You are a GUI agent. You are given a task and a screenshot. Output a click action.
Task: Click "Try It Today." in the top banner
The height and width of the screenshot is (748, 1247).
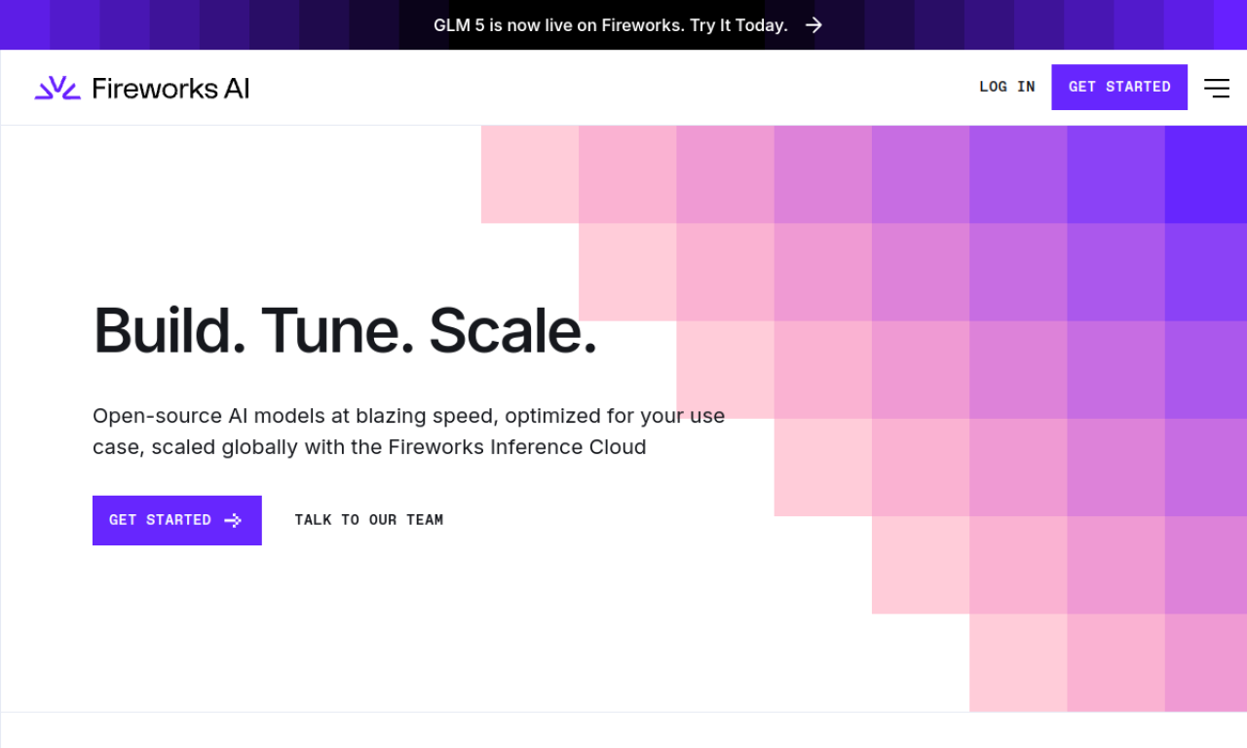pyautogui.click(x=738, y=25)
